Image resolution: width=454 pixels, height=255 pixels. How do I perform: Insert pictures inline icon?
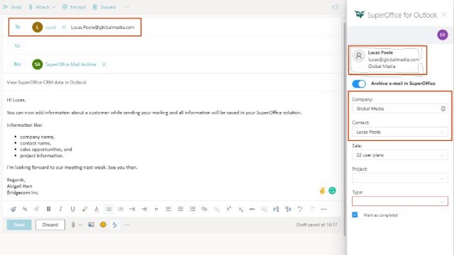pyautogui.click(x=92, y=225)
